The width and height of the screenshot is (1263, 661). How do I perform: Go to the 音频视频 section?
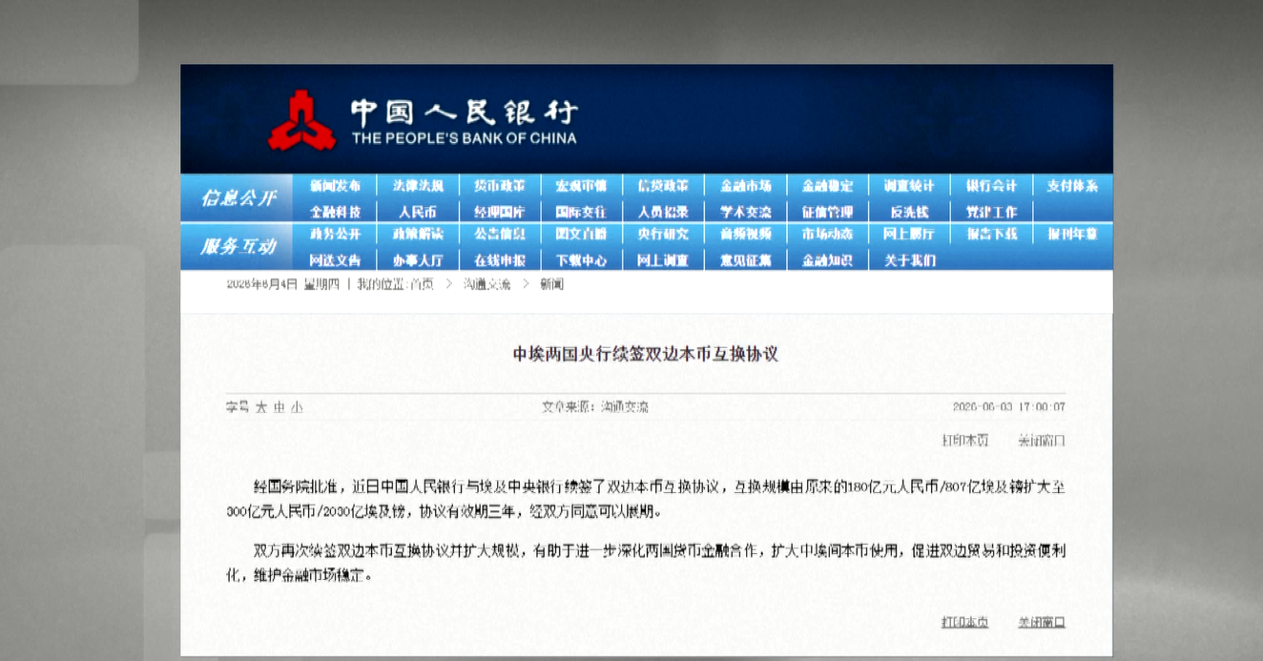745,234
